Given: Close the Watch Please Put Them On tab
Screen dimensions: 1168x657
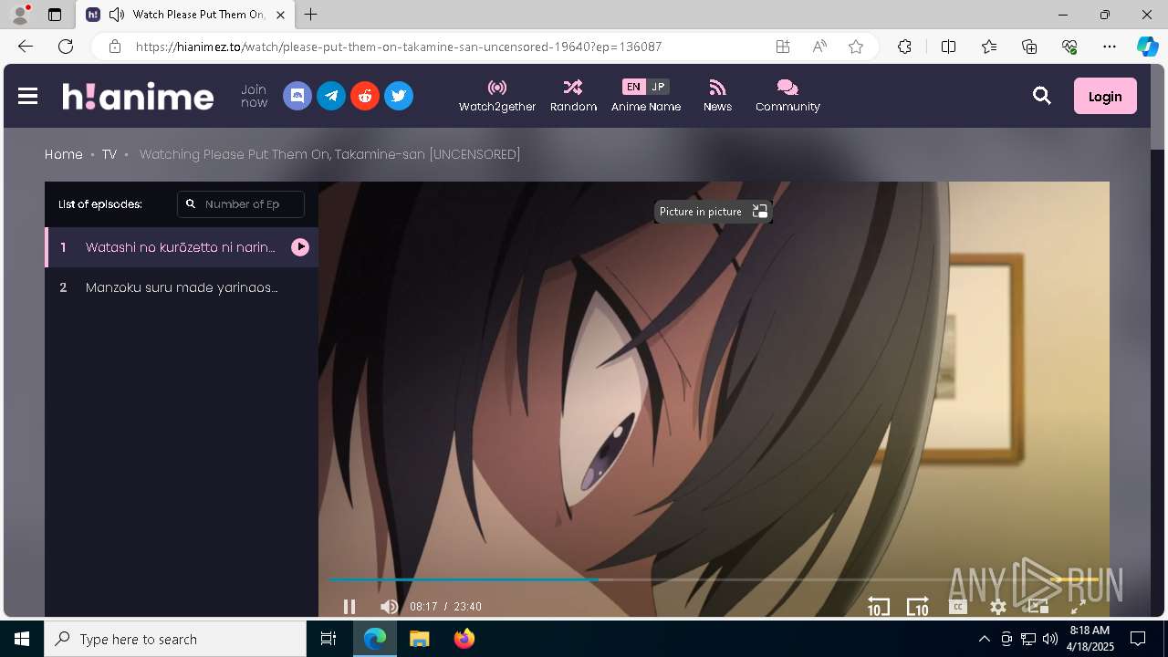Looking at the screenshot, I should [x=280, y=15].
